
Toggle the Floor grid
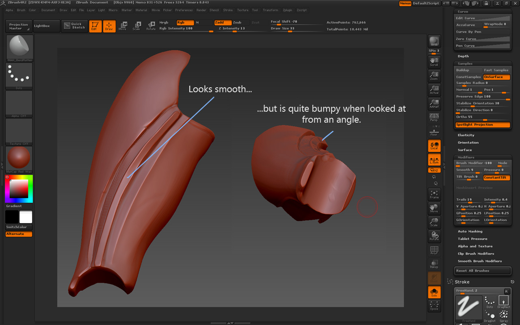(x=434, y=131)
